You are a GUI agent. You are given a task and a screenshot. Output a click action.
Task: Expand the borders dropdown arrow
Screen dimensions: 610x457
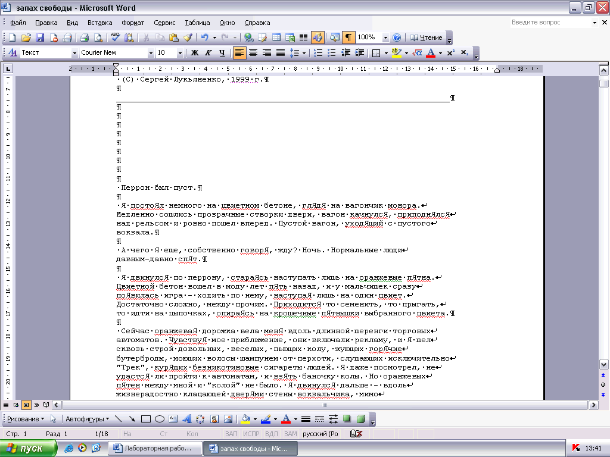coord(386,53)
